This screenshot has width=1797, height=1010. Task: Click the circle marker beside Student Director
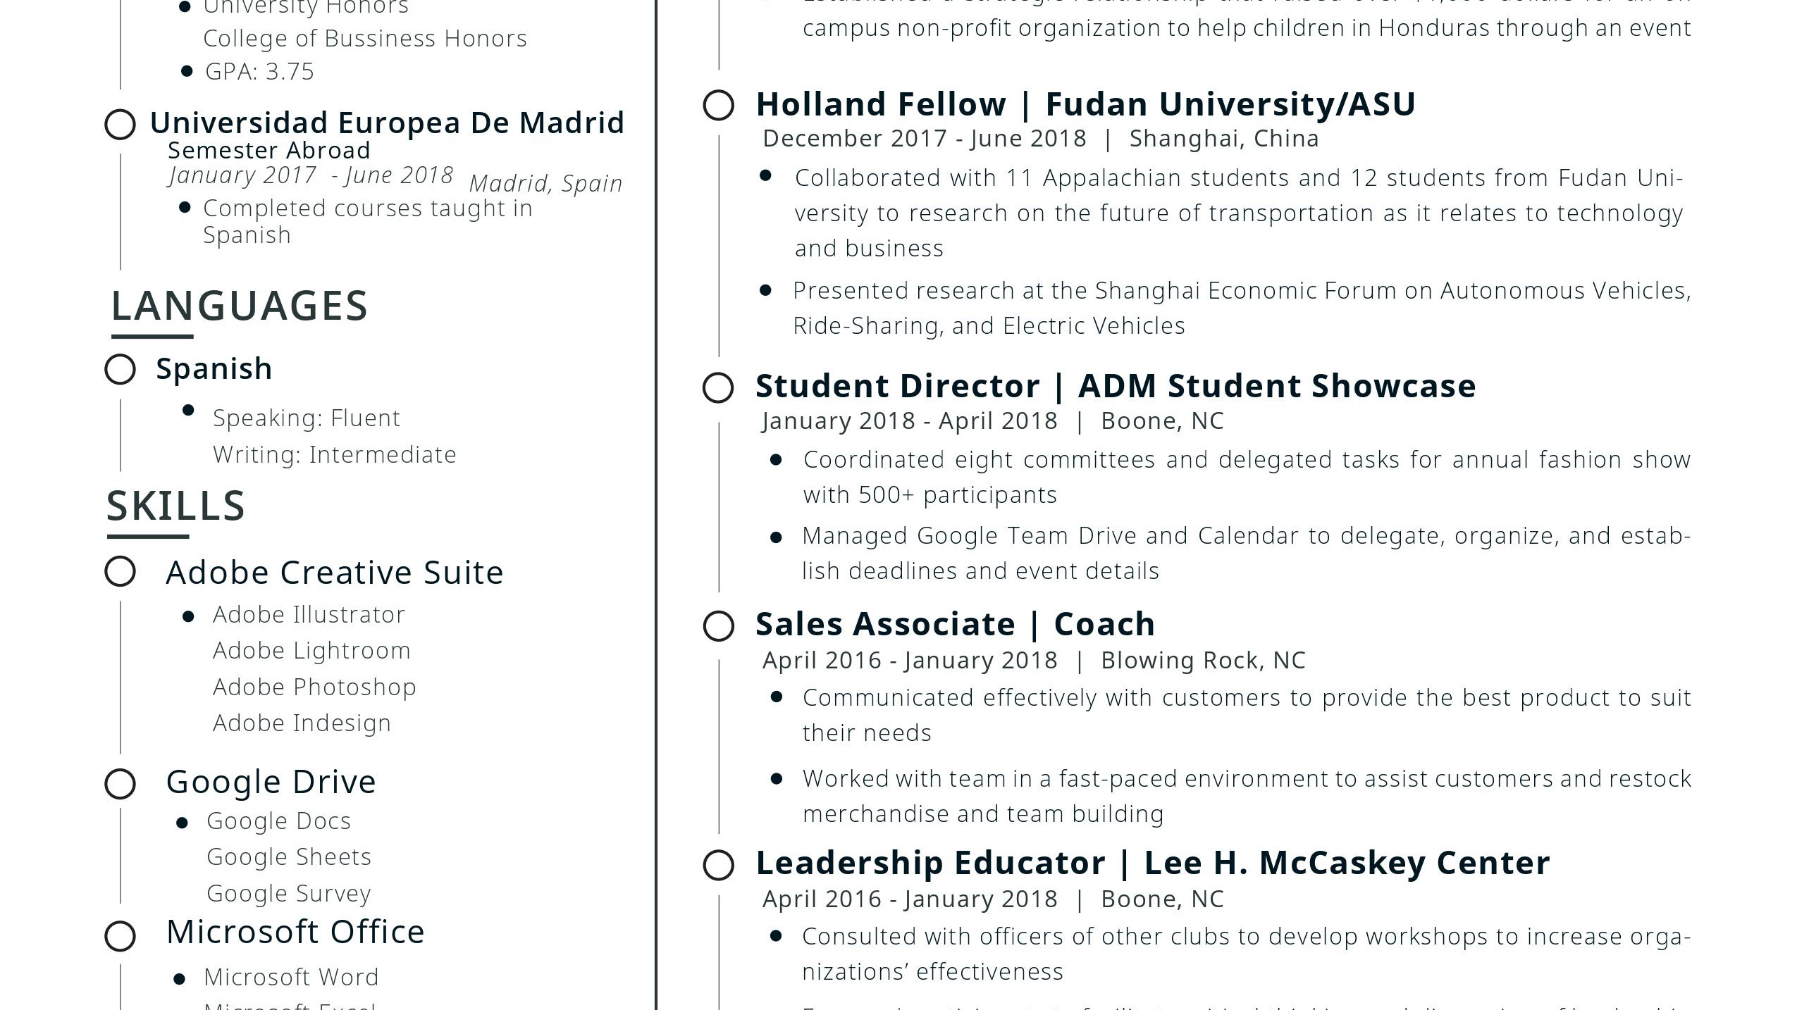tap(718, 387)
